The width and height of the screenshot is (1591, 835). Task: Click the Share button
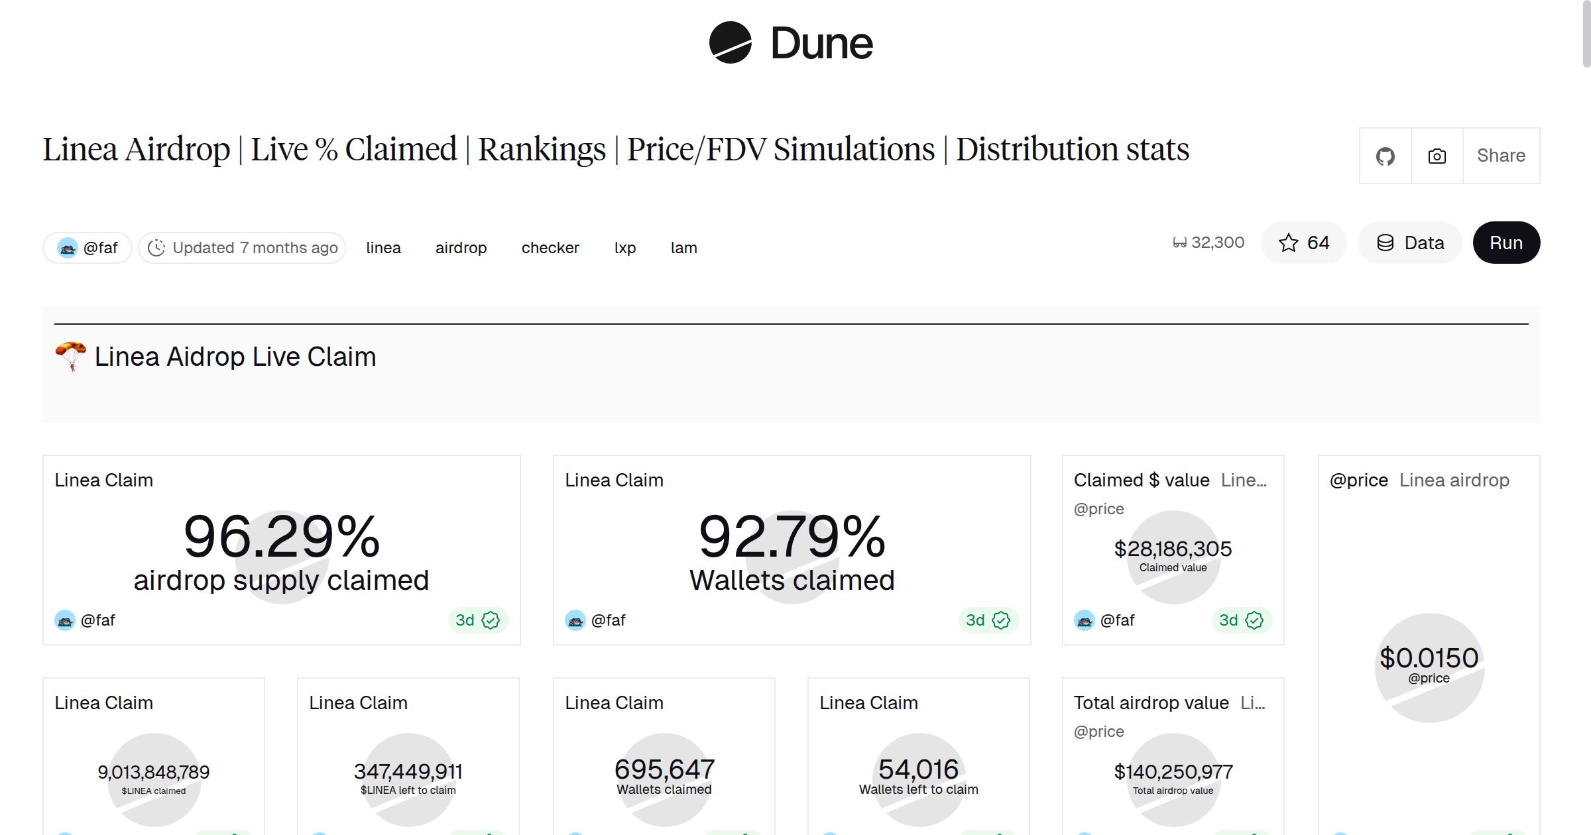coord(1502,155)
